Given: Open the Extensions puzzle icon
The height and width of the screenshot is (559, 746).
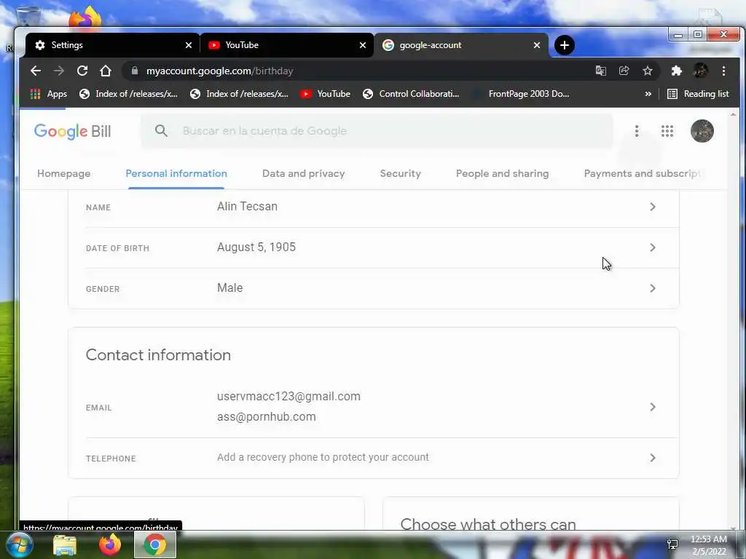Looking at the screenshot, I should coord(677,71).
